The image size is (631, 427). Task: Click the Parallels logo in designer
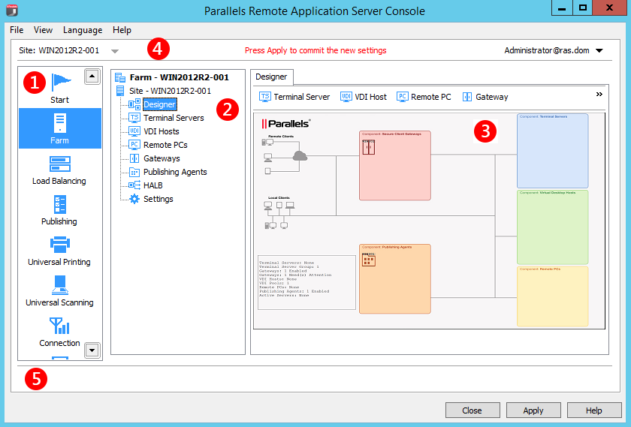click(286, 123)
